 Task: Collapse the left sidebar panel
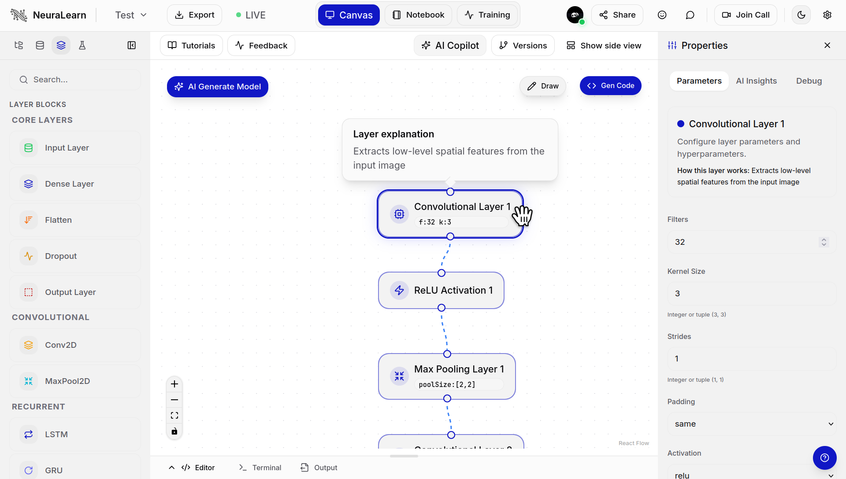pos(131,45)
